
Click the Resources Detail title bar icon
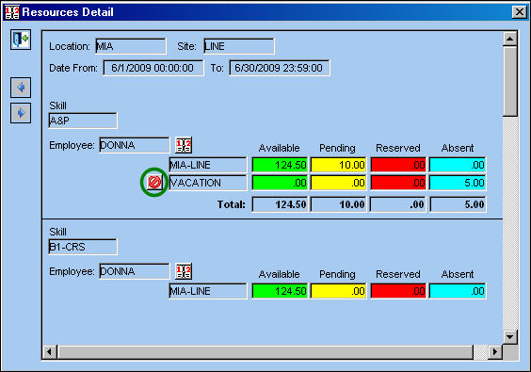click(12, 12)
